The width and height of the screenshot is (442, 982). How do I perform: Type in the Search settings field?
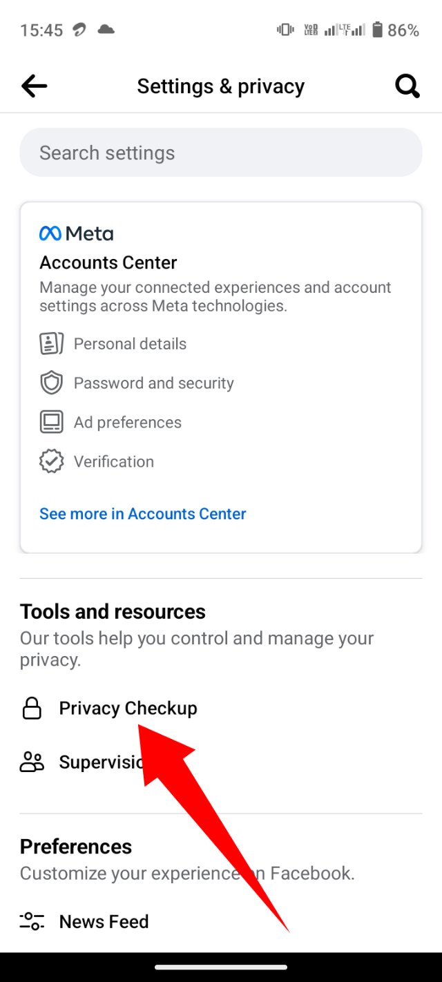220,153
